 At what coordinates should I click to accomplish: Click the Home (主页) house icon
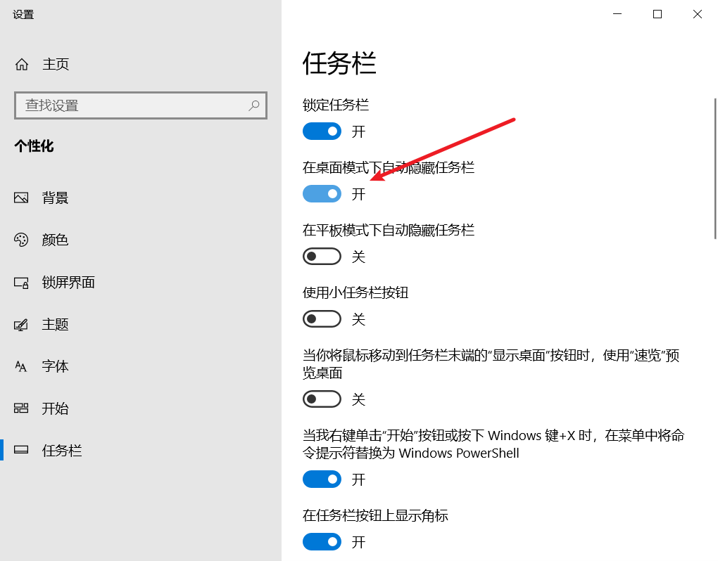[22, 64]
